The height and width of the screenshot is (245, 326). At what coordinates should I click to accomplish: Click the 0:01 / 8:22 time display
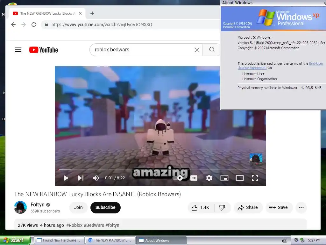coord(115,178)
